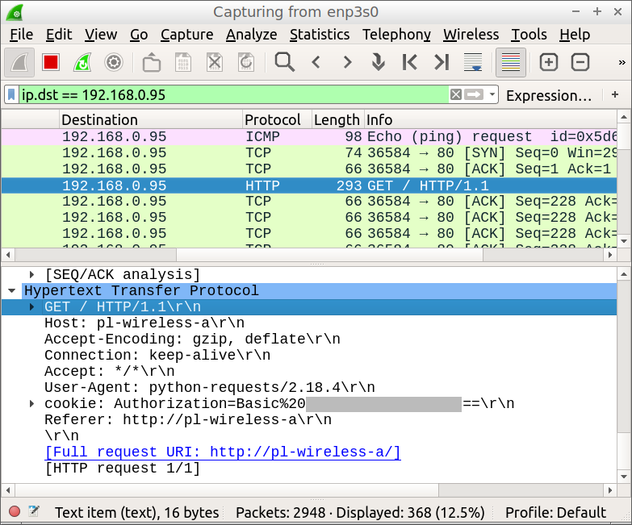Jump to the last packet
This screenshot has height=525, width=632.
tap(441, 62)
